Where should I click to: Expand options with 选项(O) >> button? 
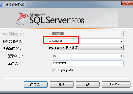click(116, 84)
